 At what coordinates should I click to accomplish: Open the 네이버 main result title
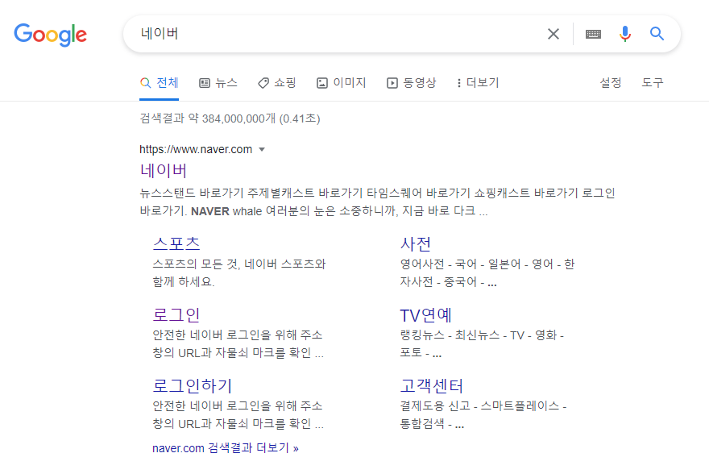click(x=164, y=171)
